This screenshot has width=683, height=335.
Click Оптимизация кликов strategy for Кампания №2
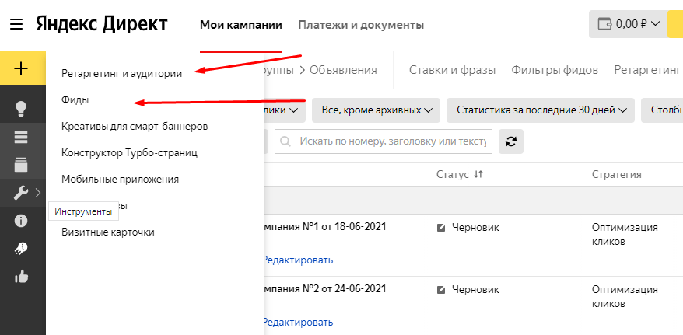(x=625, y=296)
